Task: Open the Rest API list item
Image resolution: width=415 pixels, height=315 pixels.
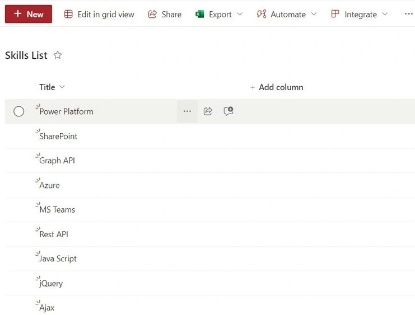Action: (54, 234)
